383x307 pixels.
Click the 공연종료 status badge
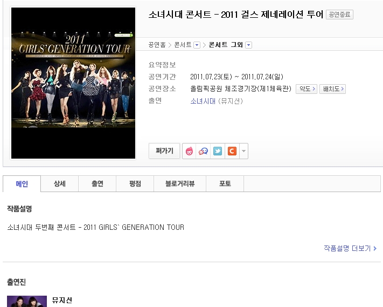tap(339, 15)
